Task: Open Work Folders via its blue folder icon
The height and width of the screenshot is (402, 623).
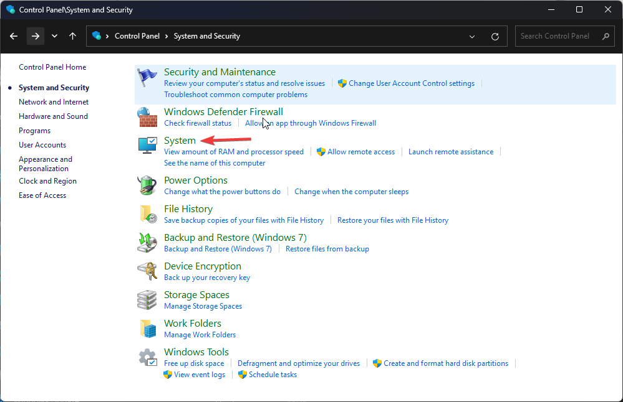Action: 147,328
